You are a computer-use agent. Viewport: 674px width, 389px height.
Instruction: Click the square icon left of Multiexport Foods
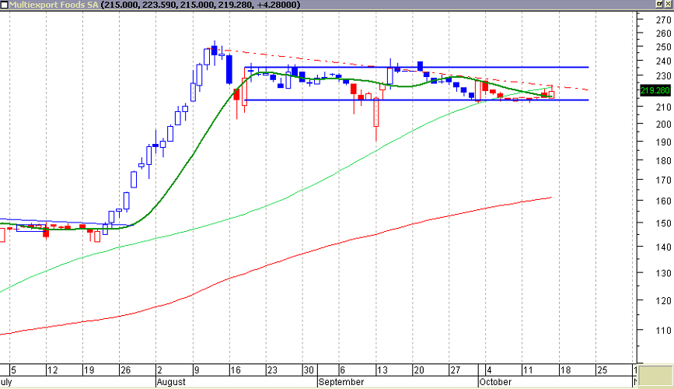pyautogui.click(x=4, y=5)
